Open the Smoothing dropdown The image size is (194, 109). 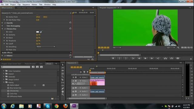pos(46,47)
